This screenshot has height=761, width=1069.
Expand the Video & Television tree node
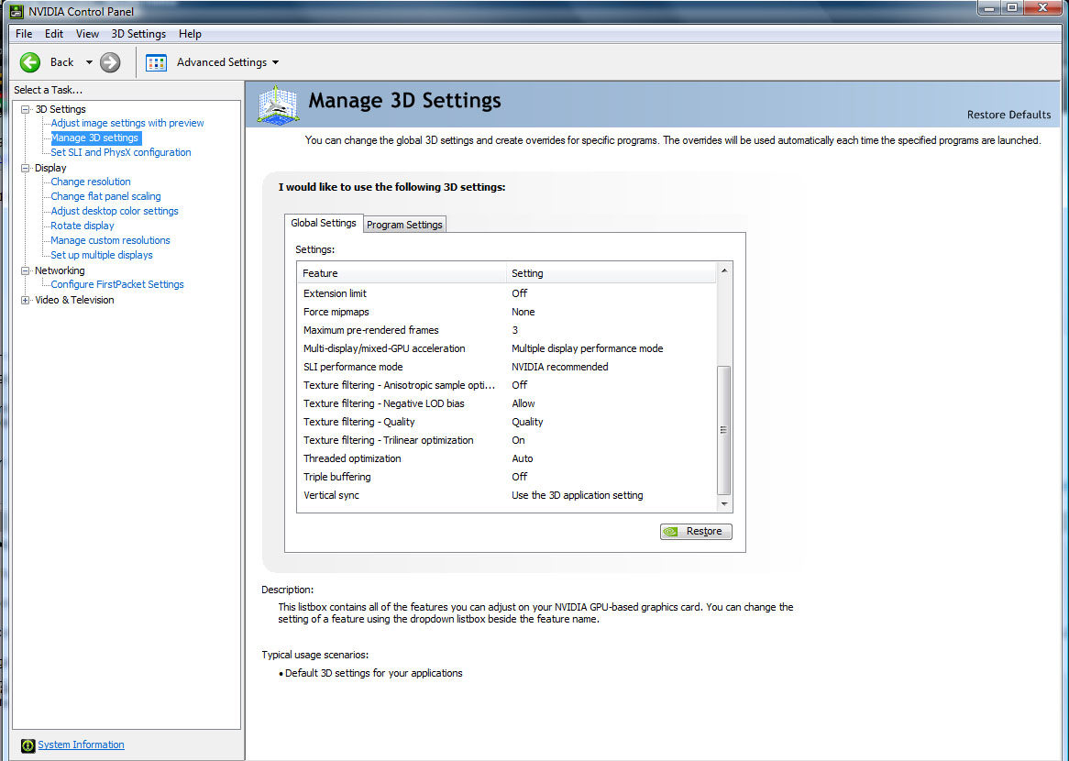tap(26, 300)
